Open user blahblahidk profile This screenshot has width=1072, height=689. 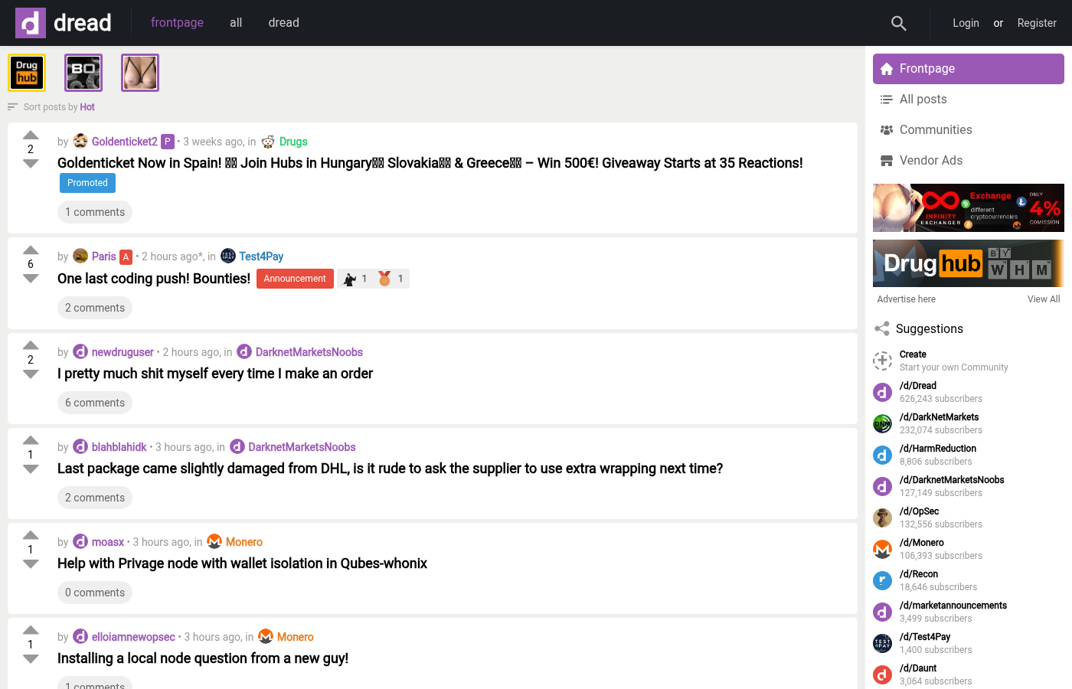[119, 447]
